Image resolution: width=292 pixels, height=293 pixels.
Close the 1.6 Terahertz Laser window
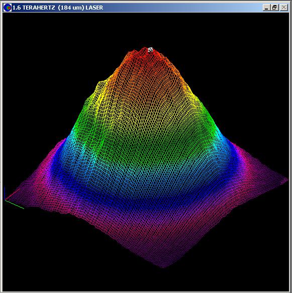point(284,8)
